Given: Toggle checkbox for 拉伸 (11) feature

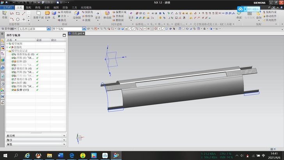Looking at the screenshot, I should coord(13,90).
